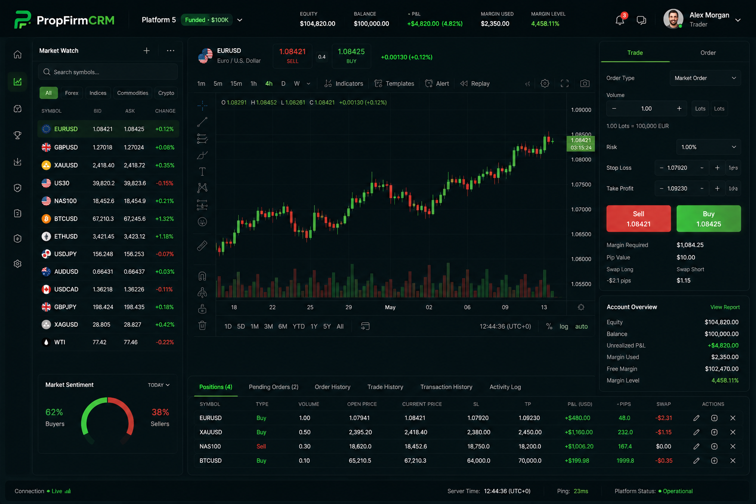
Task: Open the go-to-date calendar icon
Action: click(x=365, y=326)
